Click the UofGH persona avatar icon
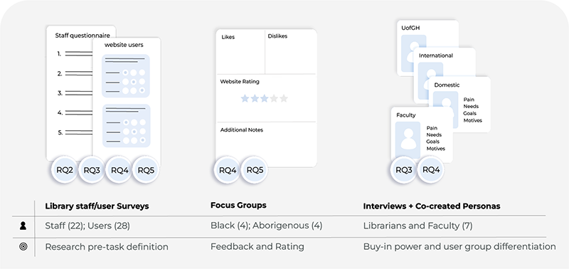The image size is (569, 269). click(413, 53)
